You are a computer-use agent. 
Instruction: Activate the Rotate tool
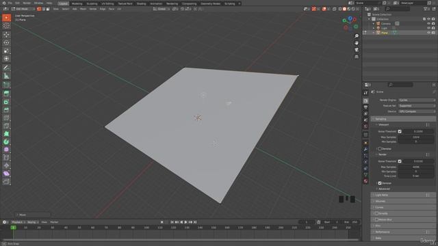6,42
